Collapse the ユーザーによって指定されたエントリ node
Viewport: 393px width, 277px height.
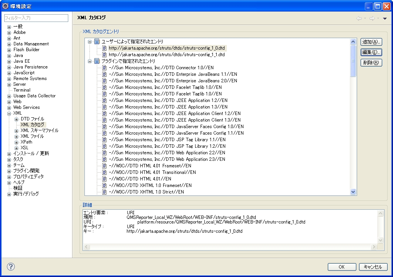click(89, 42)
